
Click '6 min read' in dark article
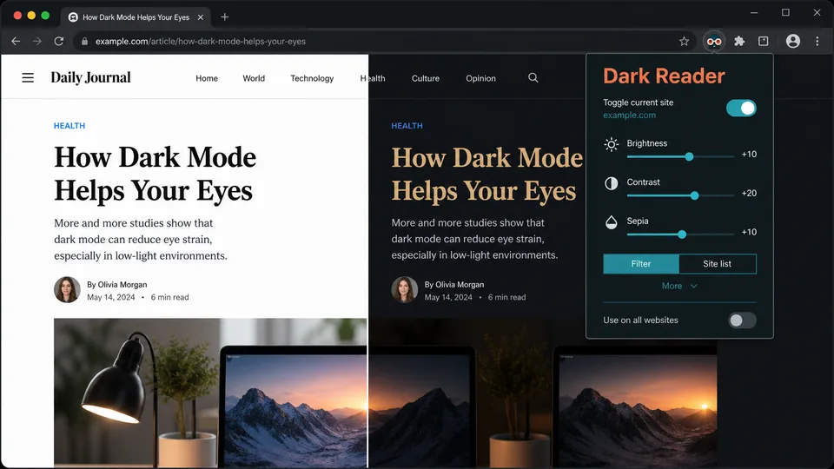[506, 297]
